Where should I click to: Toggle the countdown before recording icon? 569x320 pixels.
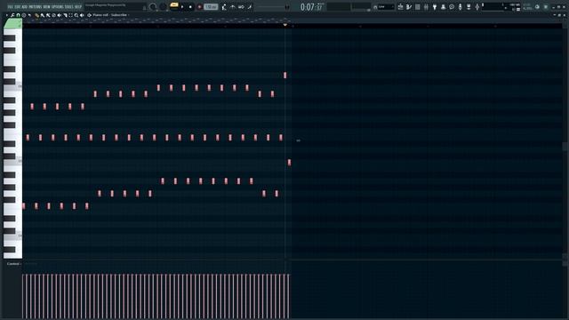click(241, 6)
